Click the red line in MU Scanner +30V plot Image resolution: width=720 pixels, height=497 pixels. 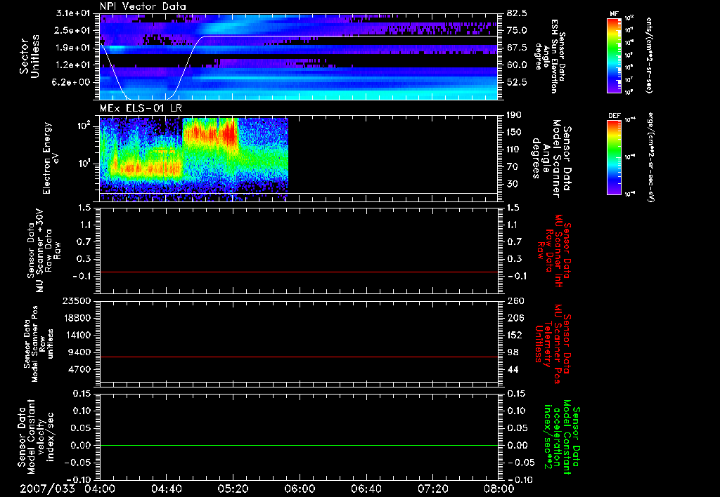[299, 272]
